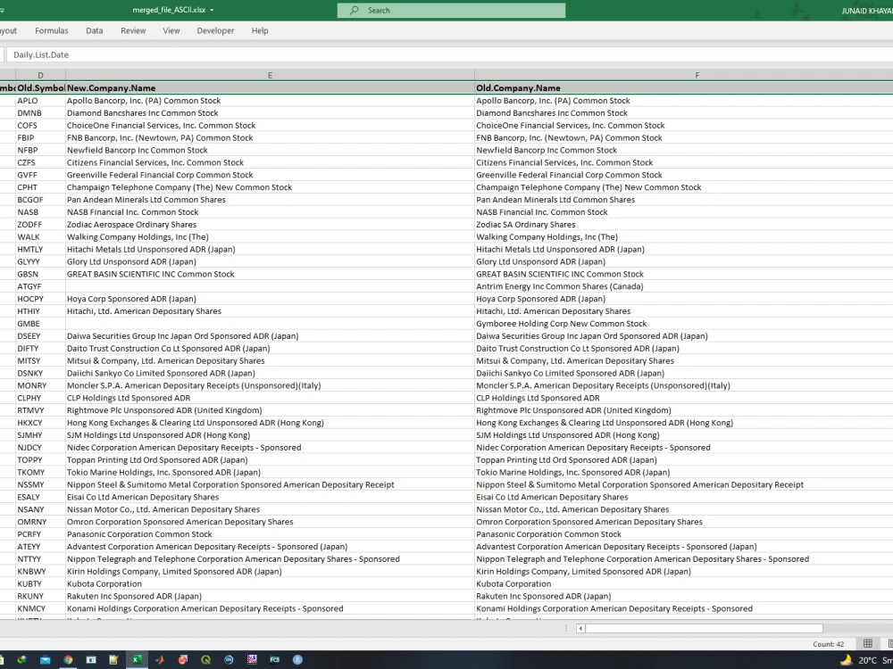
Task: Open Notepad++ icon on taskbar
Action: pos(114,660)
